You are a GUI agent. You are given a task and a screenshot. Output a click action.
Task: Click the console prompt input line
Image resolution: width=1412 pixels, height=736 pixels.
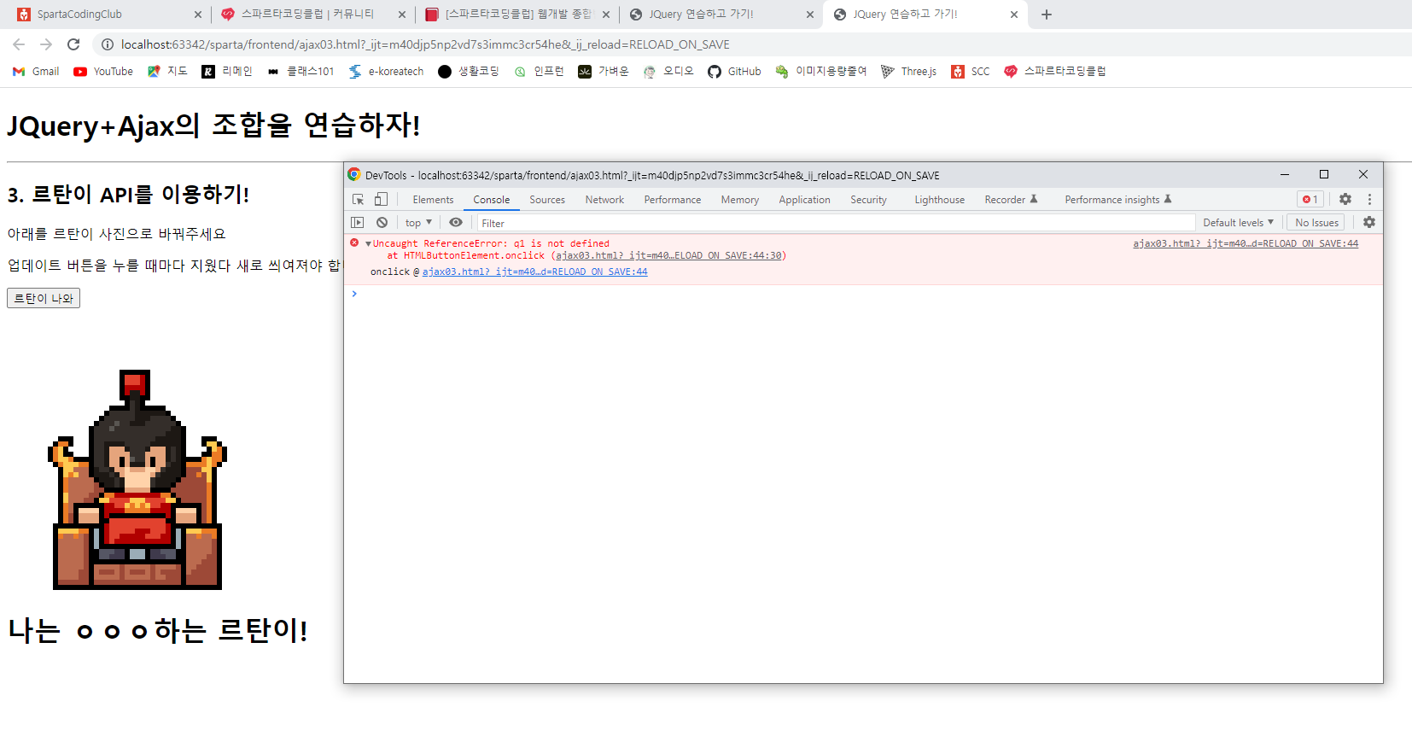tap(866, 294)
